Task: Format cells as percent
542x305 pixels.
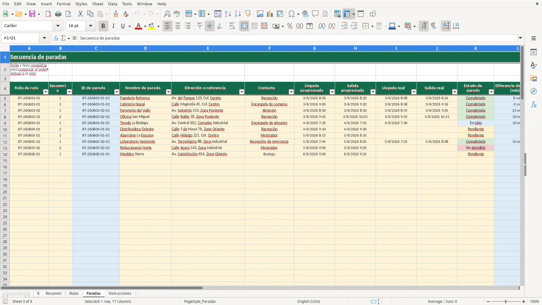Action: (x=290, y=26)
